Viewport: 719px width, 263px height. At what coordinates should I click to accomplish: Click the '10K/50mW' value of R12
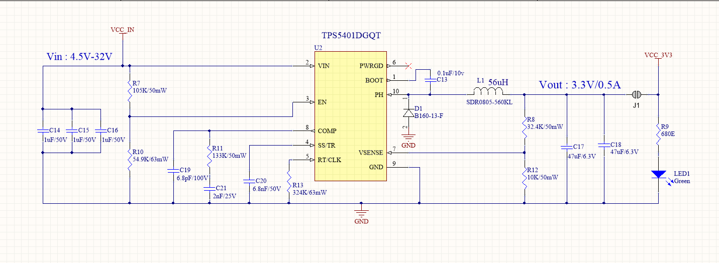pyautogui.click(x=543, y=177)
